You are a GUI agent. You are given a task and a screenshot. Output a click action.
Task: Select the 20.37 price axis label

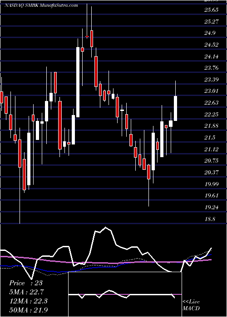point(211,173)
